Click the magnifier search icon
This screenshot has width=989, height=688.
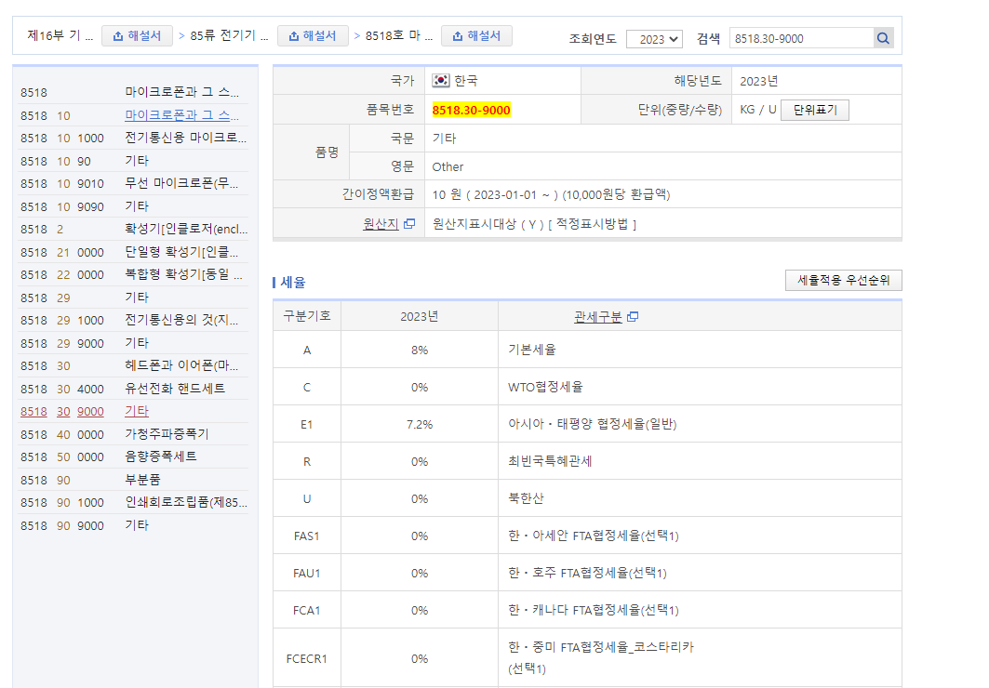click(883, 38)
